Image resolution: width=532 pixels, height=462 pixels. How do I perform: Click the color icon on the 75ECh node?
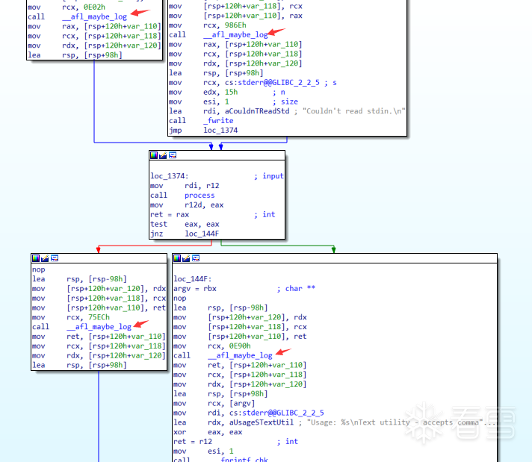tap(36, 258)
